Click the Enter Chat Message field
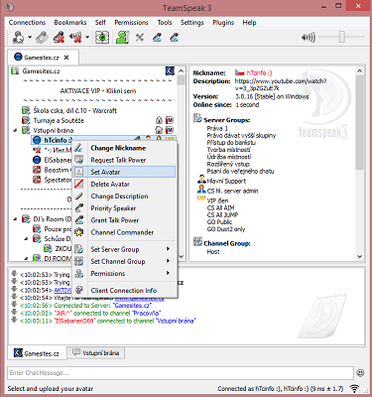372x397 pixels. [x=181, y=373]
